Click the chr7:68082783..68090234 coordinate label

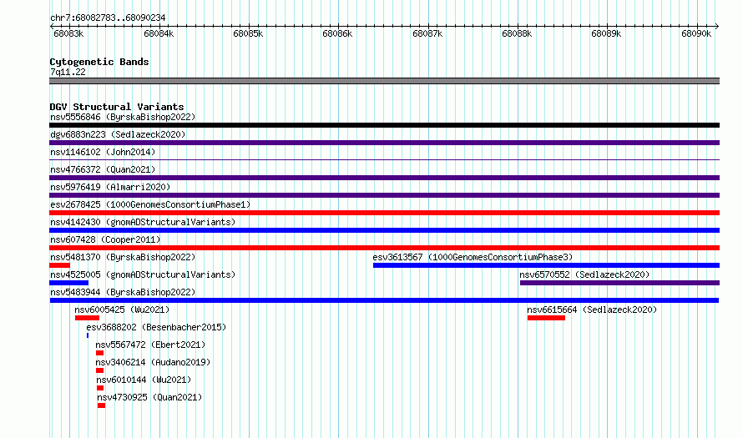pos(108,18)
